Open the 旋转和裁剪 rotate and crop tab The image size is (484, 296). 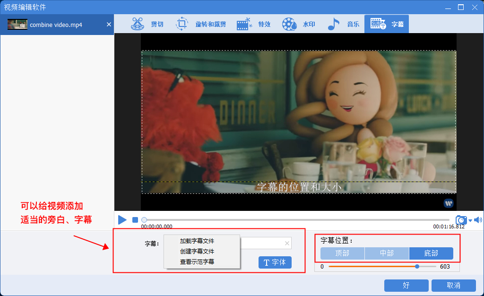200,24
